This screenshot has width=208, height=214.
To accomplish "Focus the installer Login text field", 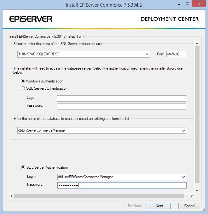I will tap(121, 99).
